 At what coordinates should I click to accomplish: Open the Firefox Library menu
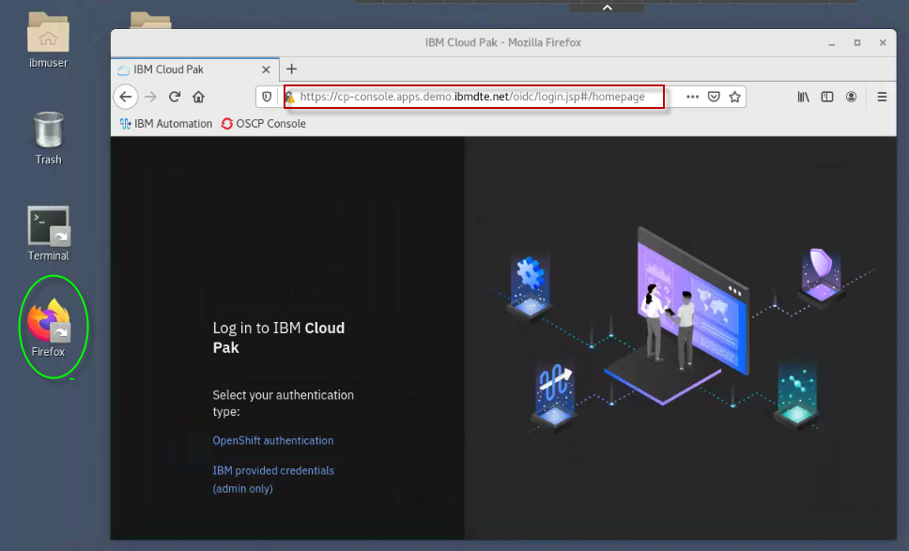(x=803, y=97)
